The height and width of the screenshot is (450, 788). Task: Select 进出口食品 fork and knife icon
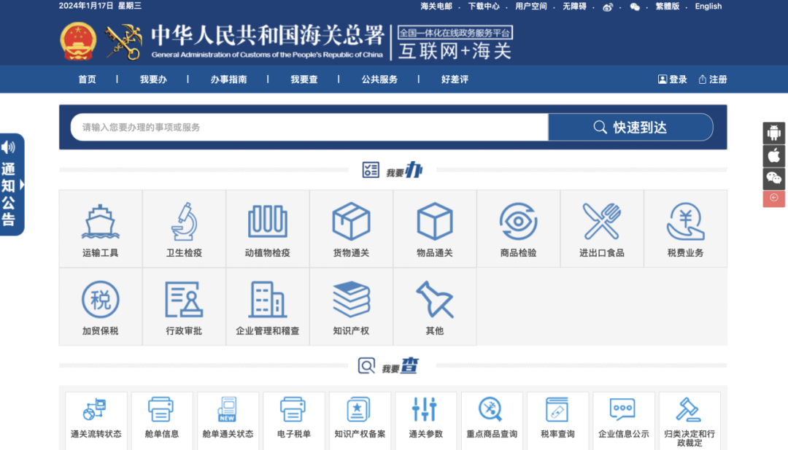602,222
